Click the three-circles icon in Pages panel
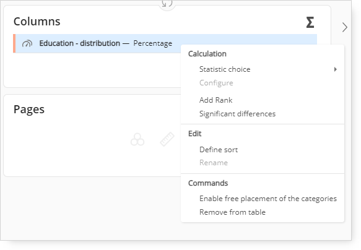361x250 pixels. tap(137, 139)
